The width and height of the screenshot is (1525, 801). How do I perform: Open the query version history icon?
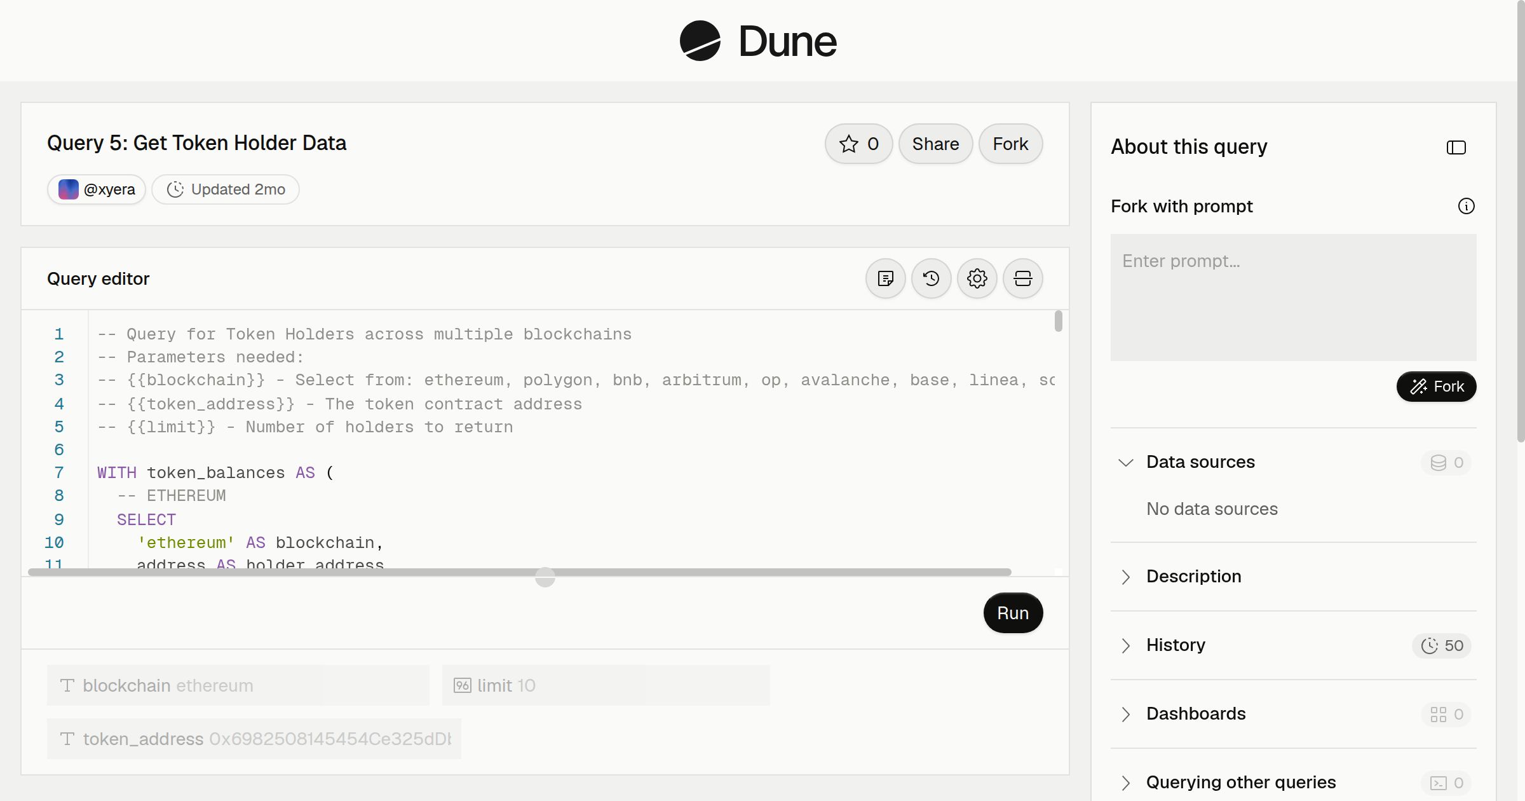[931, 278]
